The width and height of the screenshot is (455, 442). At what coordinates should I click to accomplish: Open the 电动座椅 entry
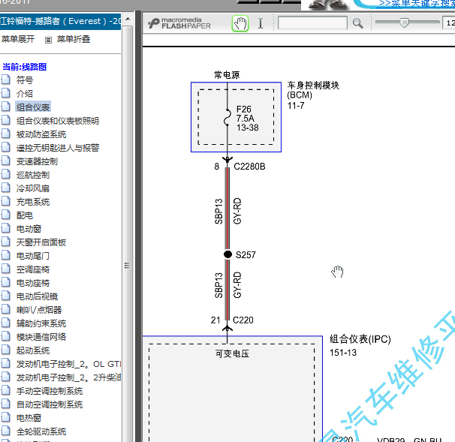click(x=33, y=283)
